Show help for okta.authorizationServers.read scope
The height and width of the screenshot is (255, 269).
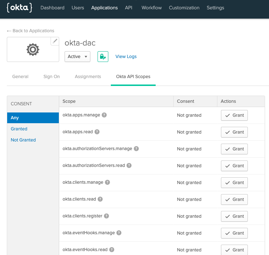point(129,165)
